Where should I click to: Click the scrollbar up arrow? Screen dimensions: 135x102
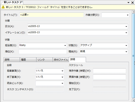tap(133, 12)
